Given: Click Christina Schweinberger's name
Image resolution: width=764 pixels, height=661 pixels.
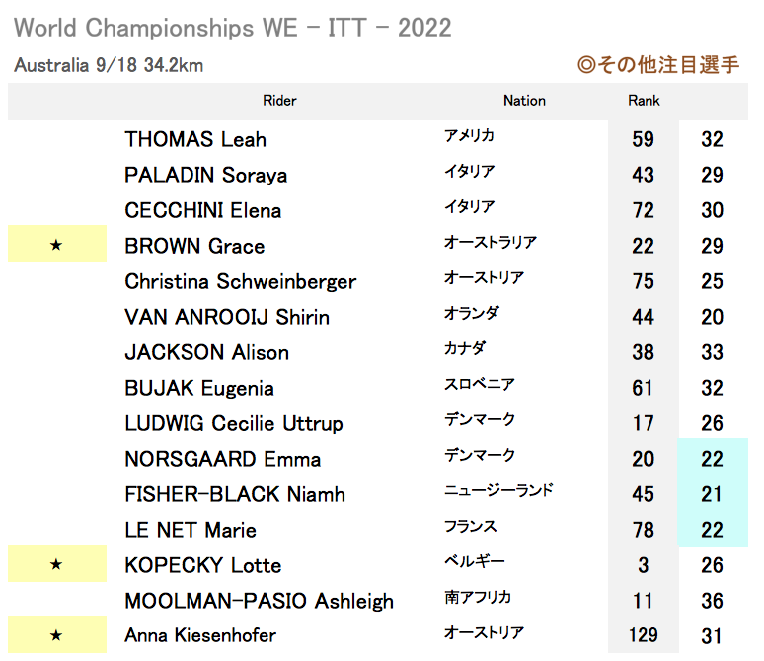Looking at the screenshot, I should (240, 281).
